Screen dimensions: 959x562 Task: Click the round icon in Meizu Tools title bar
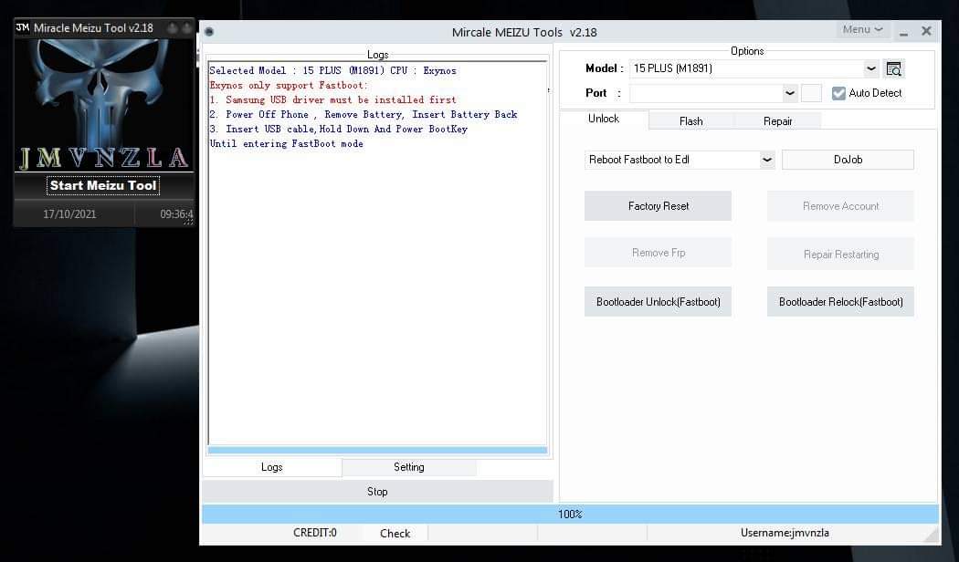point(209,32)
